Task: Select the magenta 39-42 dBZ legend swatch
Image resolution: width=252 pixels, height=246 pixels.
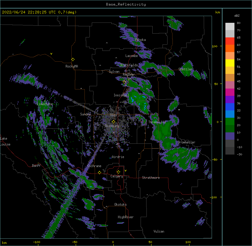Action: point(230,92)
